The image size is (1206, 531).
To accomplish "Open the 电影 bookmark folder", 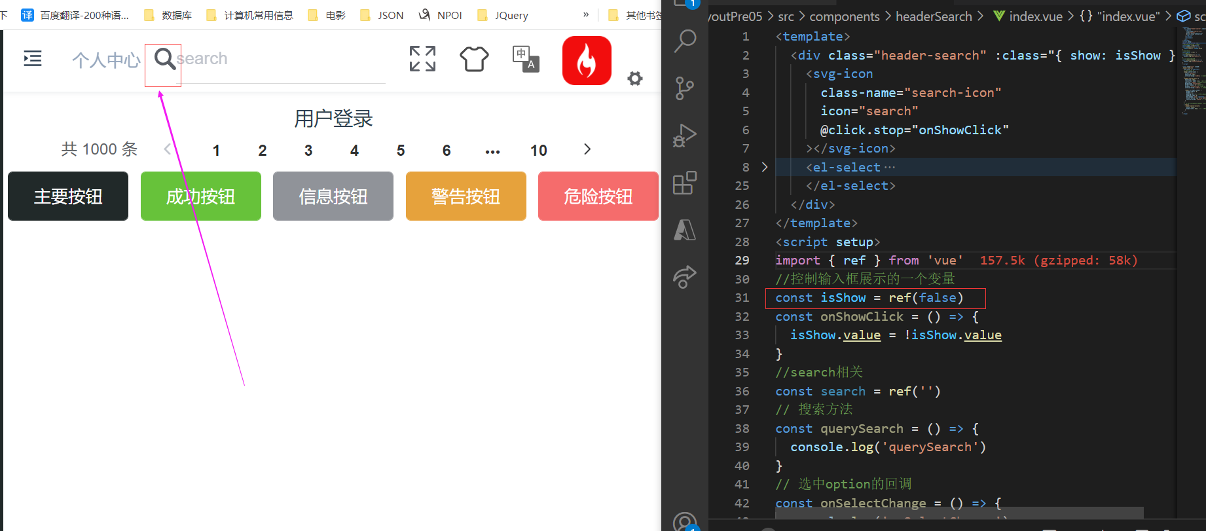I will 327,15.
